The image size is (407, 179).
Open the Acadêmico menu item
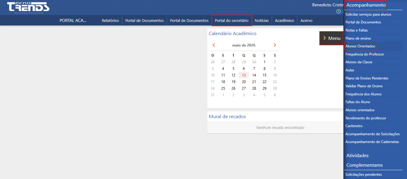pyautogui.click(x=284, y=20)
